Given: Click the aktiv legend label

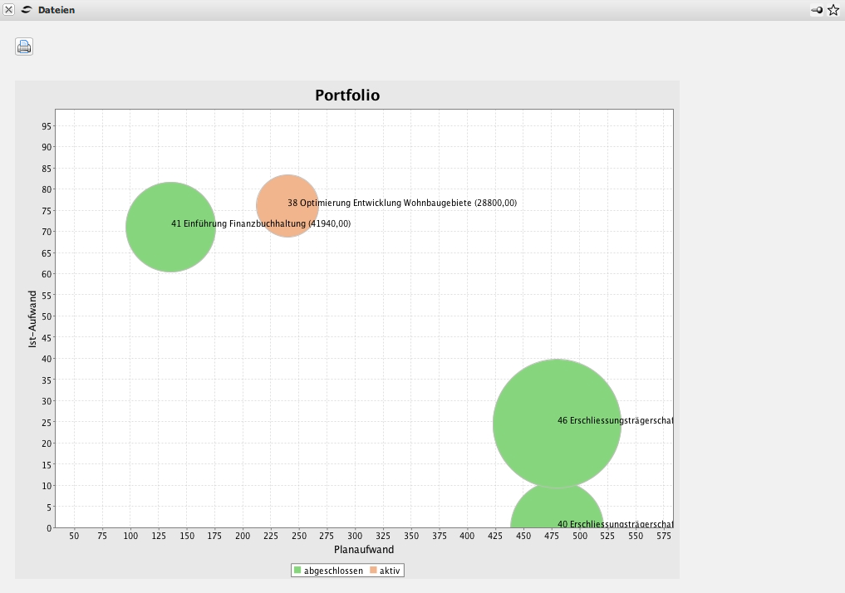Looking at the screenshot, I should tap(390, 571).
